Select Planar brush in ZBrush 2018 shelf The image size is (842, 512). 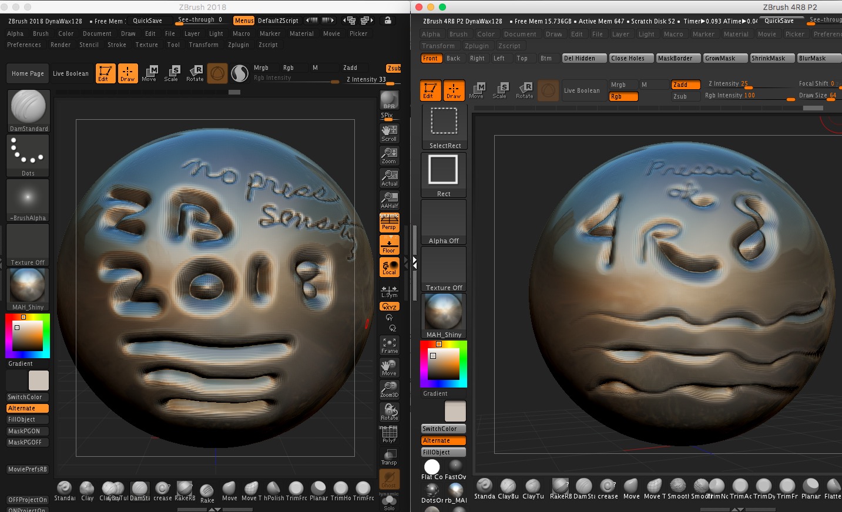coord(318,491)
